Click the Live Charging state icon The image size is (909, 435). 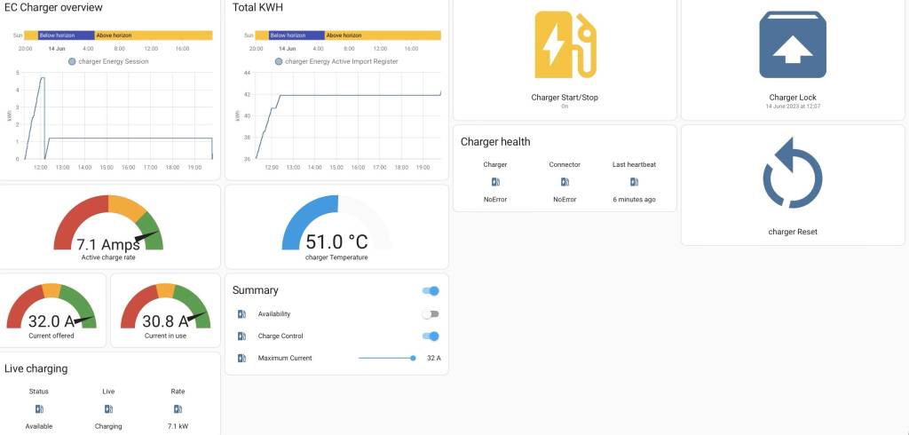pos(108,409)
